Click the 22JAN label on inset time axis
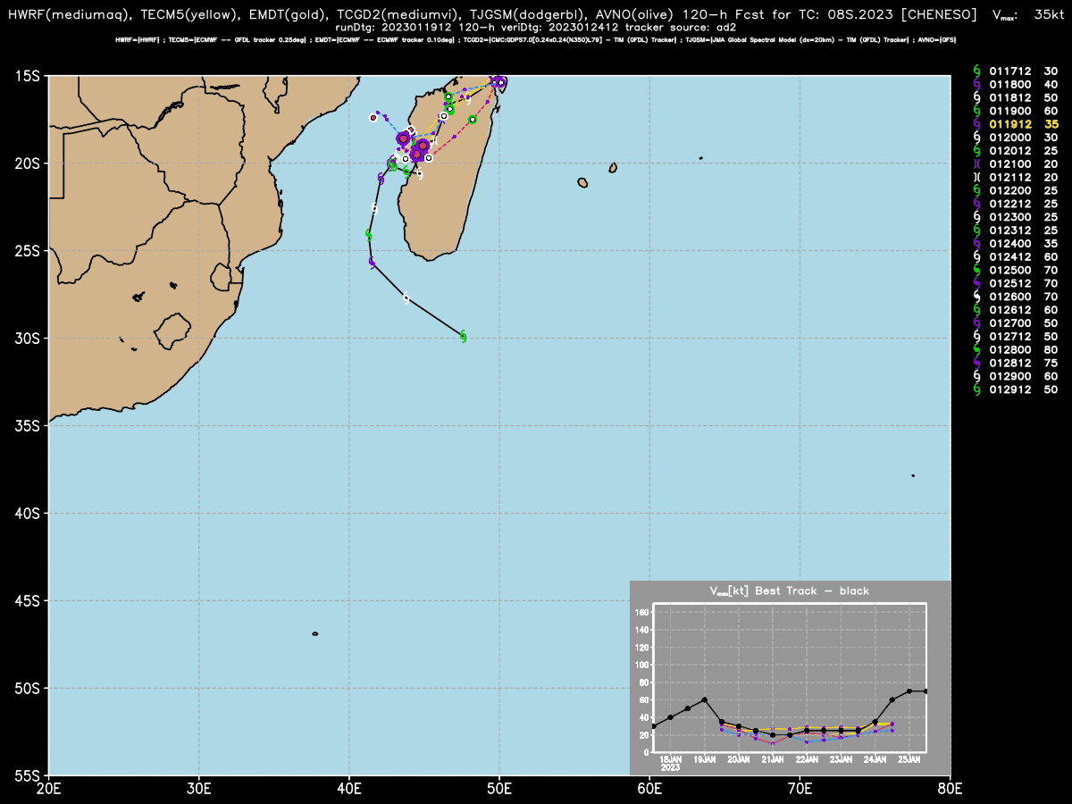This screenshot has height=804, width=1072. [807, 759]
